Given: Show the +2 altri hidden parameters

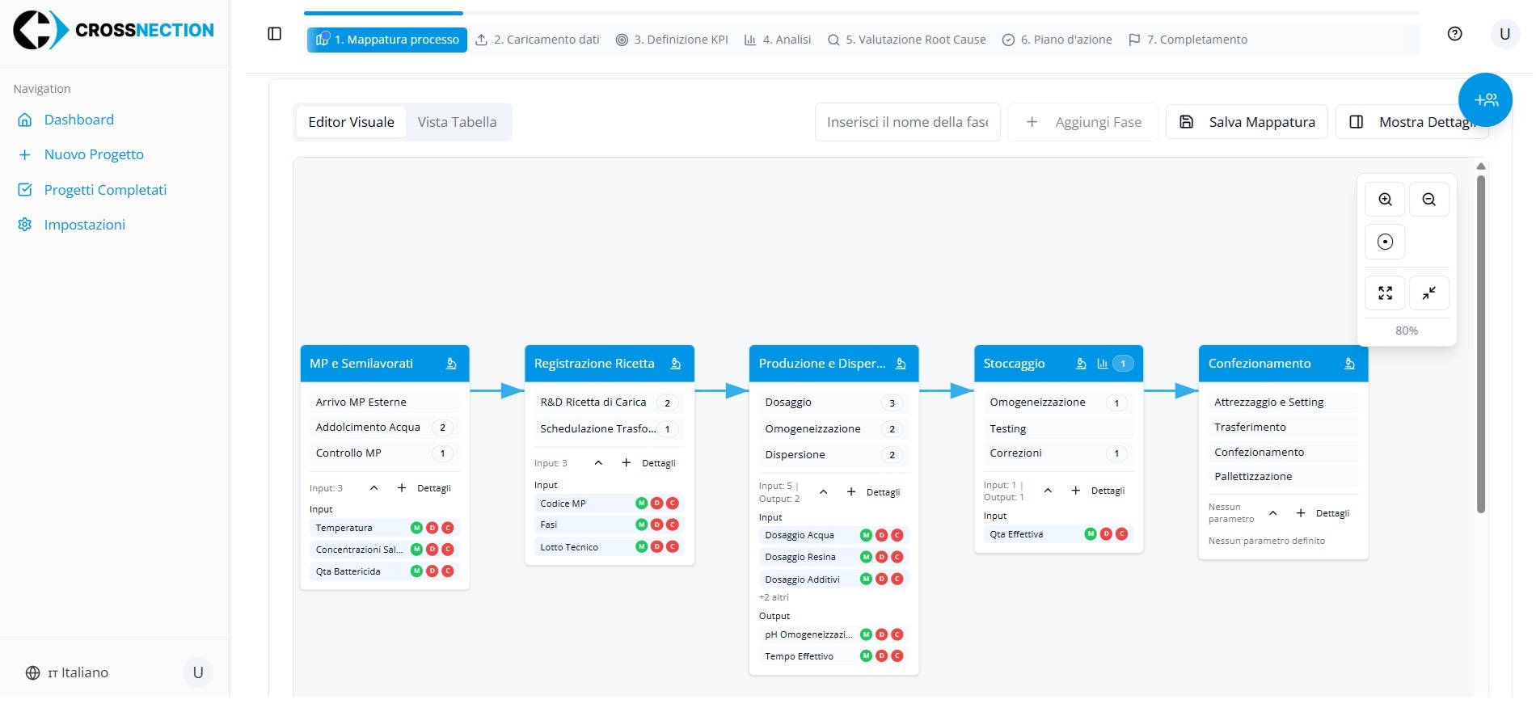Looking at the screenshot, I should (x=774, y=597).
